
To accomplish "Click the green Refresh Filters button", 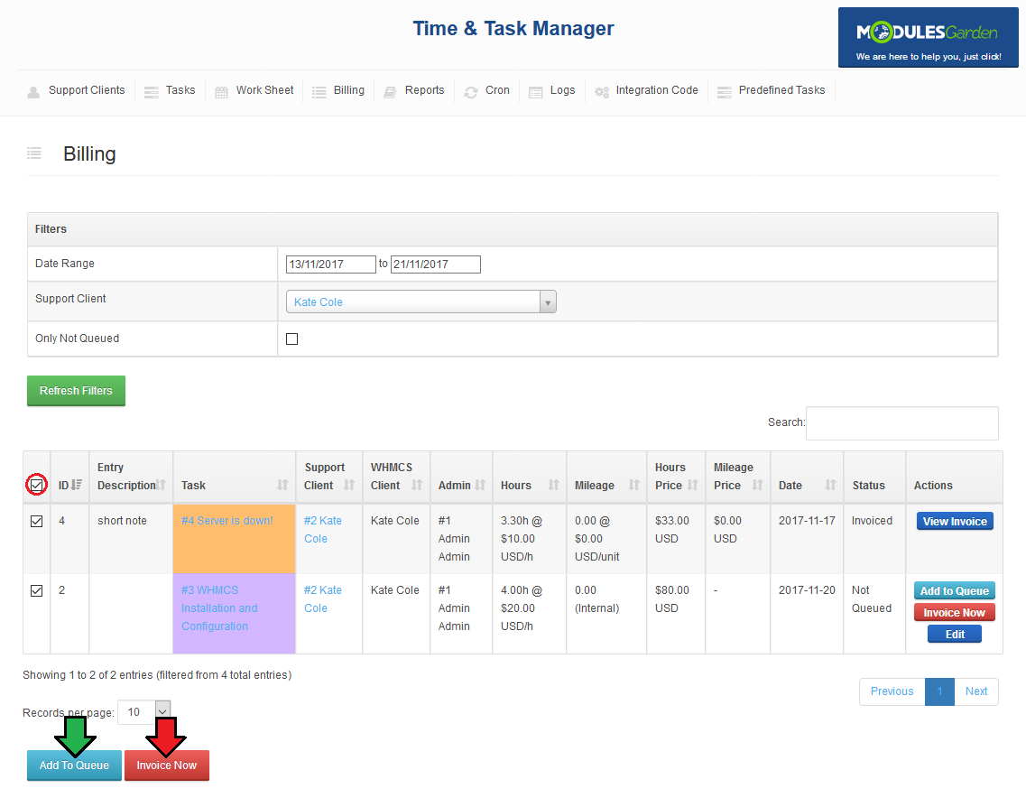I will pyautogui.click(x=76, y=391).
